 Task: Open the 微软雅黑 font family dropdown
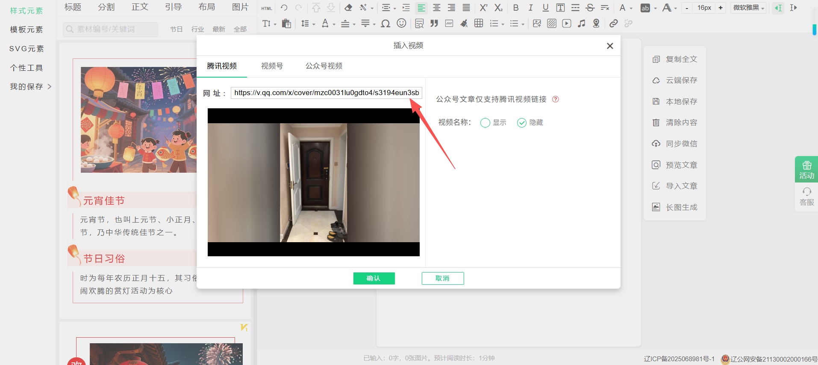coord(748,8)
